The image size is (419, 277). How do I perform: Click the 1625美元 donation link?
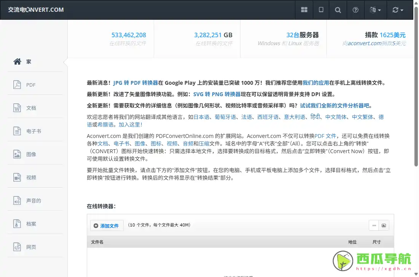coord(392,35)
